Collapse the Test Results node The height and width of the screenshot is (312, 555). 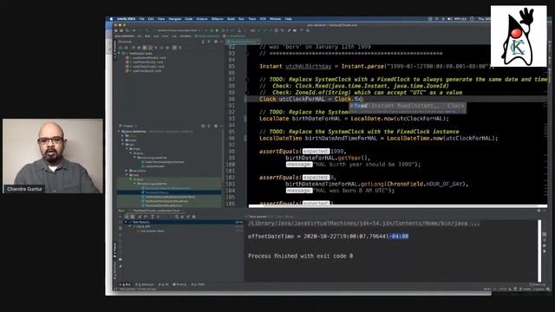(x=126, y=222)
